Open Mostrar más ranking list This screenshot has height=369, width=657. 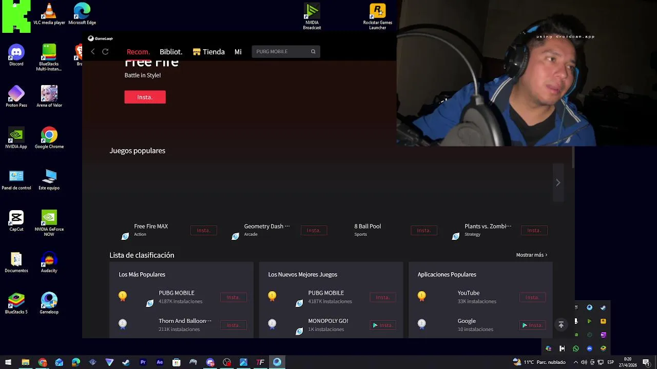(532, 255)
